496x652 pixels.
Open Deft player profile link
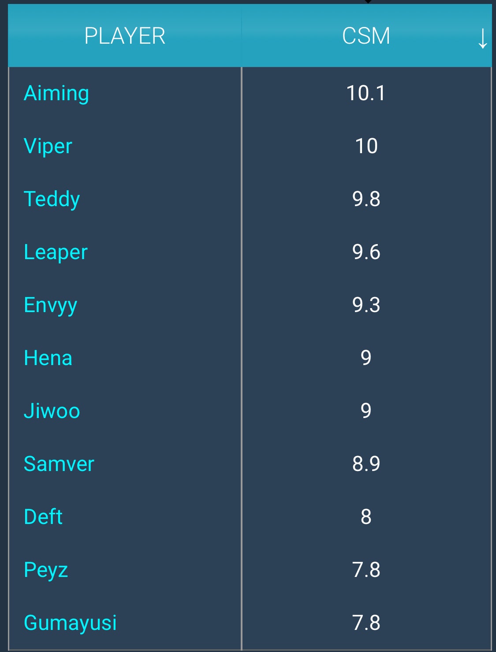(43, 516)
